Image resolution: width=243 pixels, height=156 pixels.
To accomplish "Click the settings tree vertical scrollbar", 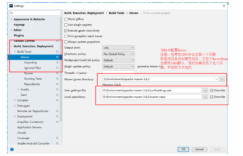I will [x=61, y=69].
